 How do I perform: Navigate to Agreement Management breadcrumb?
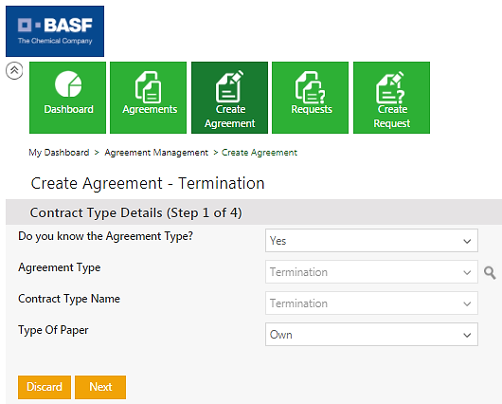point(156,153)
